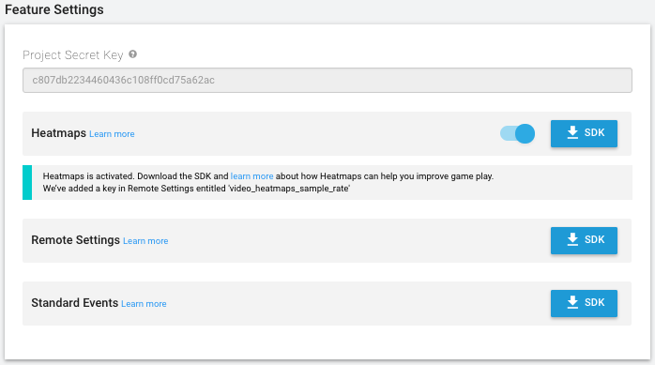Open Heatmaps Learn more link
Image resolution: width=655 pixels, height=365 pixels.
pyautogui.click(x=112, y=134)
